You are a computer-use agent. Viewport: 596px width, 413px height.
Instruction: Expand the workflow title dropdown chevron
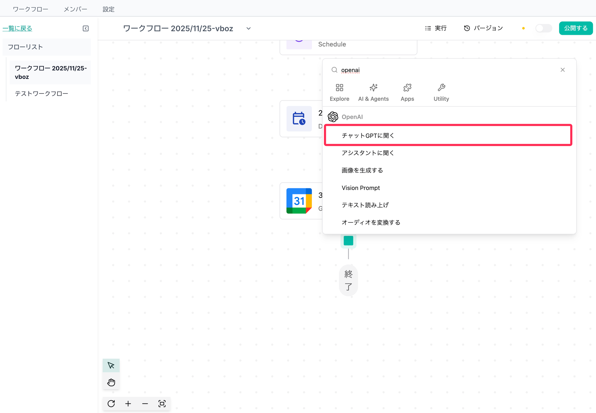tap(249, 29)
